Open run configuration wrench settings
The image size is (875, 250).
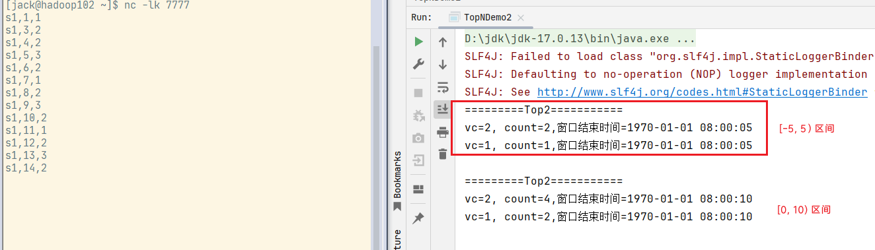418,64
